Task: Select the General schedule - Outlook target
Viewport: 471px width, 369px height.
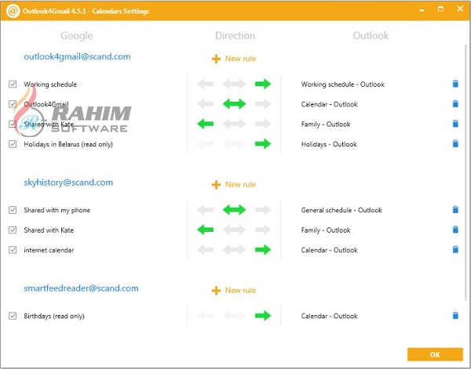Action: coord(341,210)
